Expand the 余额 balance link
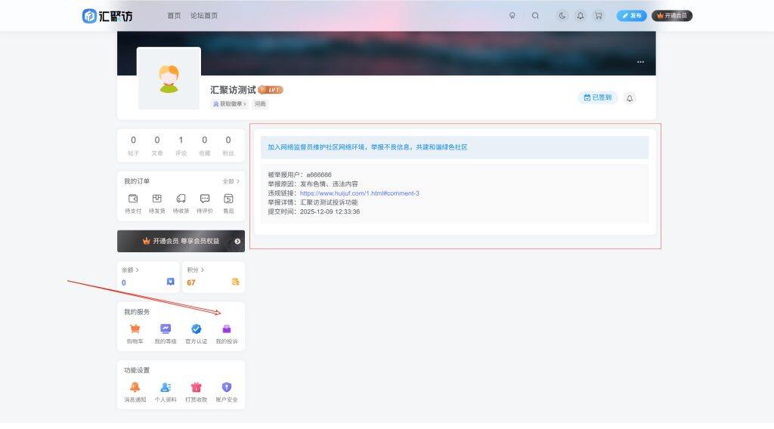This screenshot has height=429, width=774. (130, 270)
